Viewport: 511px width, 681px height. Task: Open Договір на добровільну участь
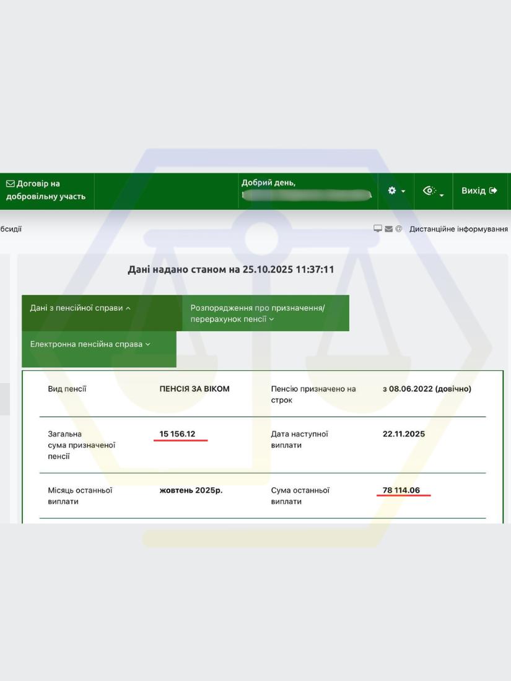click(46, 190)
